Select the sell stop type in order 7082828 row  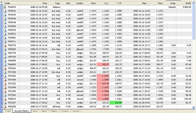point(56,107)
